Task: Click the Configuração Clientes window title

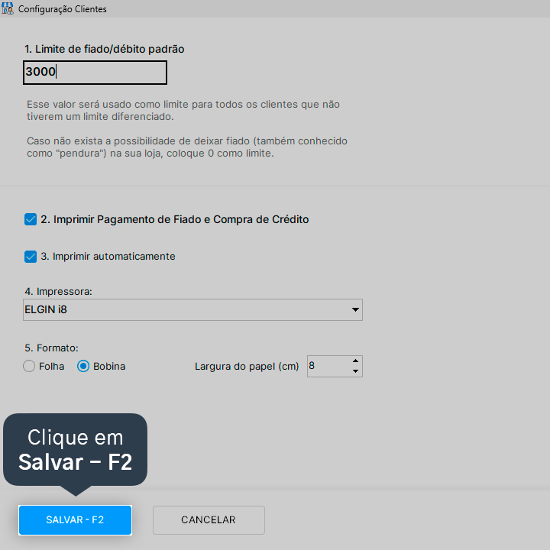Action: point(63,8)
